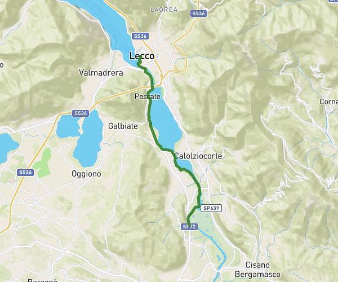This screenshot has height=282, width=338.
Task: Click the large lake east of Pescate
Action: coord(166,121)
